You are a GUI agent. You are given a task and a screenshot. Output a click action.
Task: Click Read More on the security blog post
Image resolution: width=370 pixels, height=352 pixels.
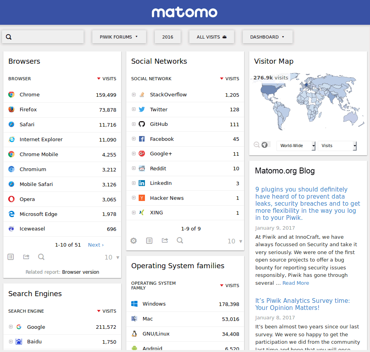(x=295, y=283)
